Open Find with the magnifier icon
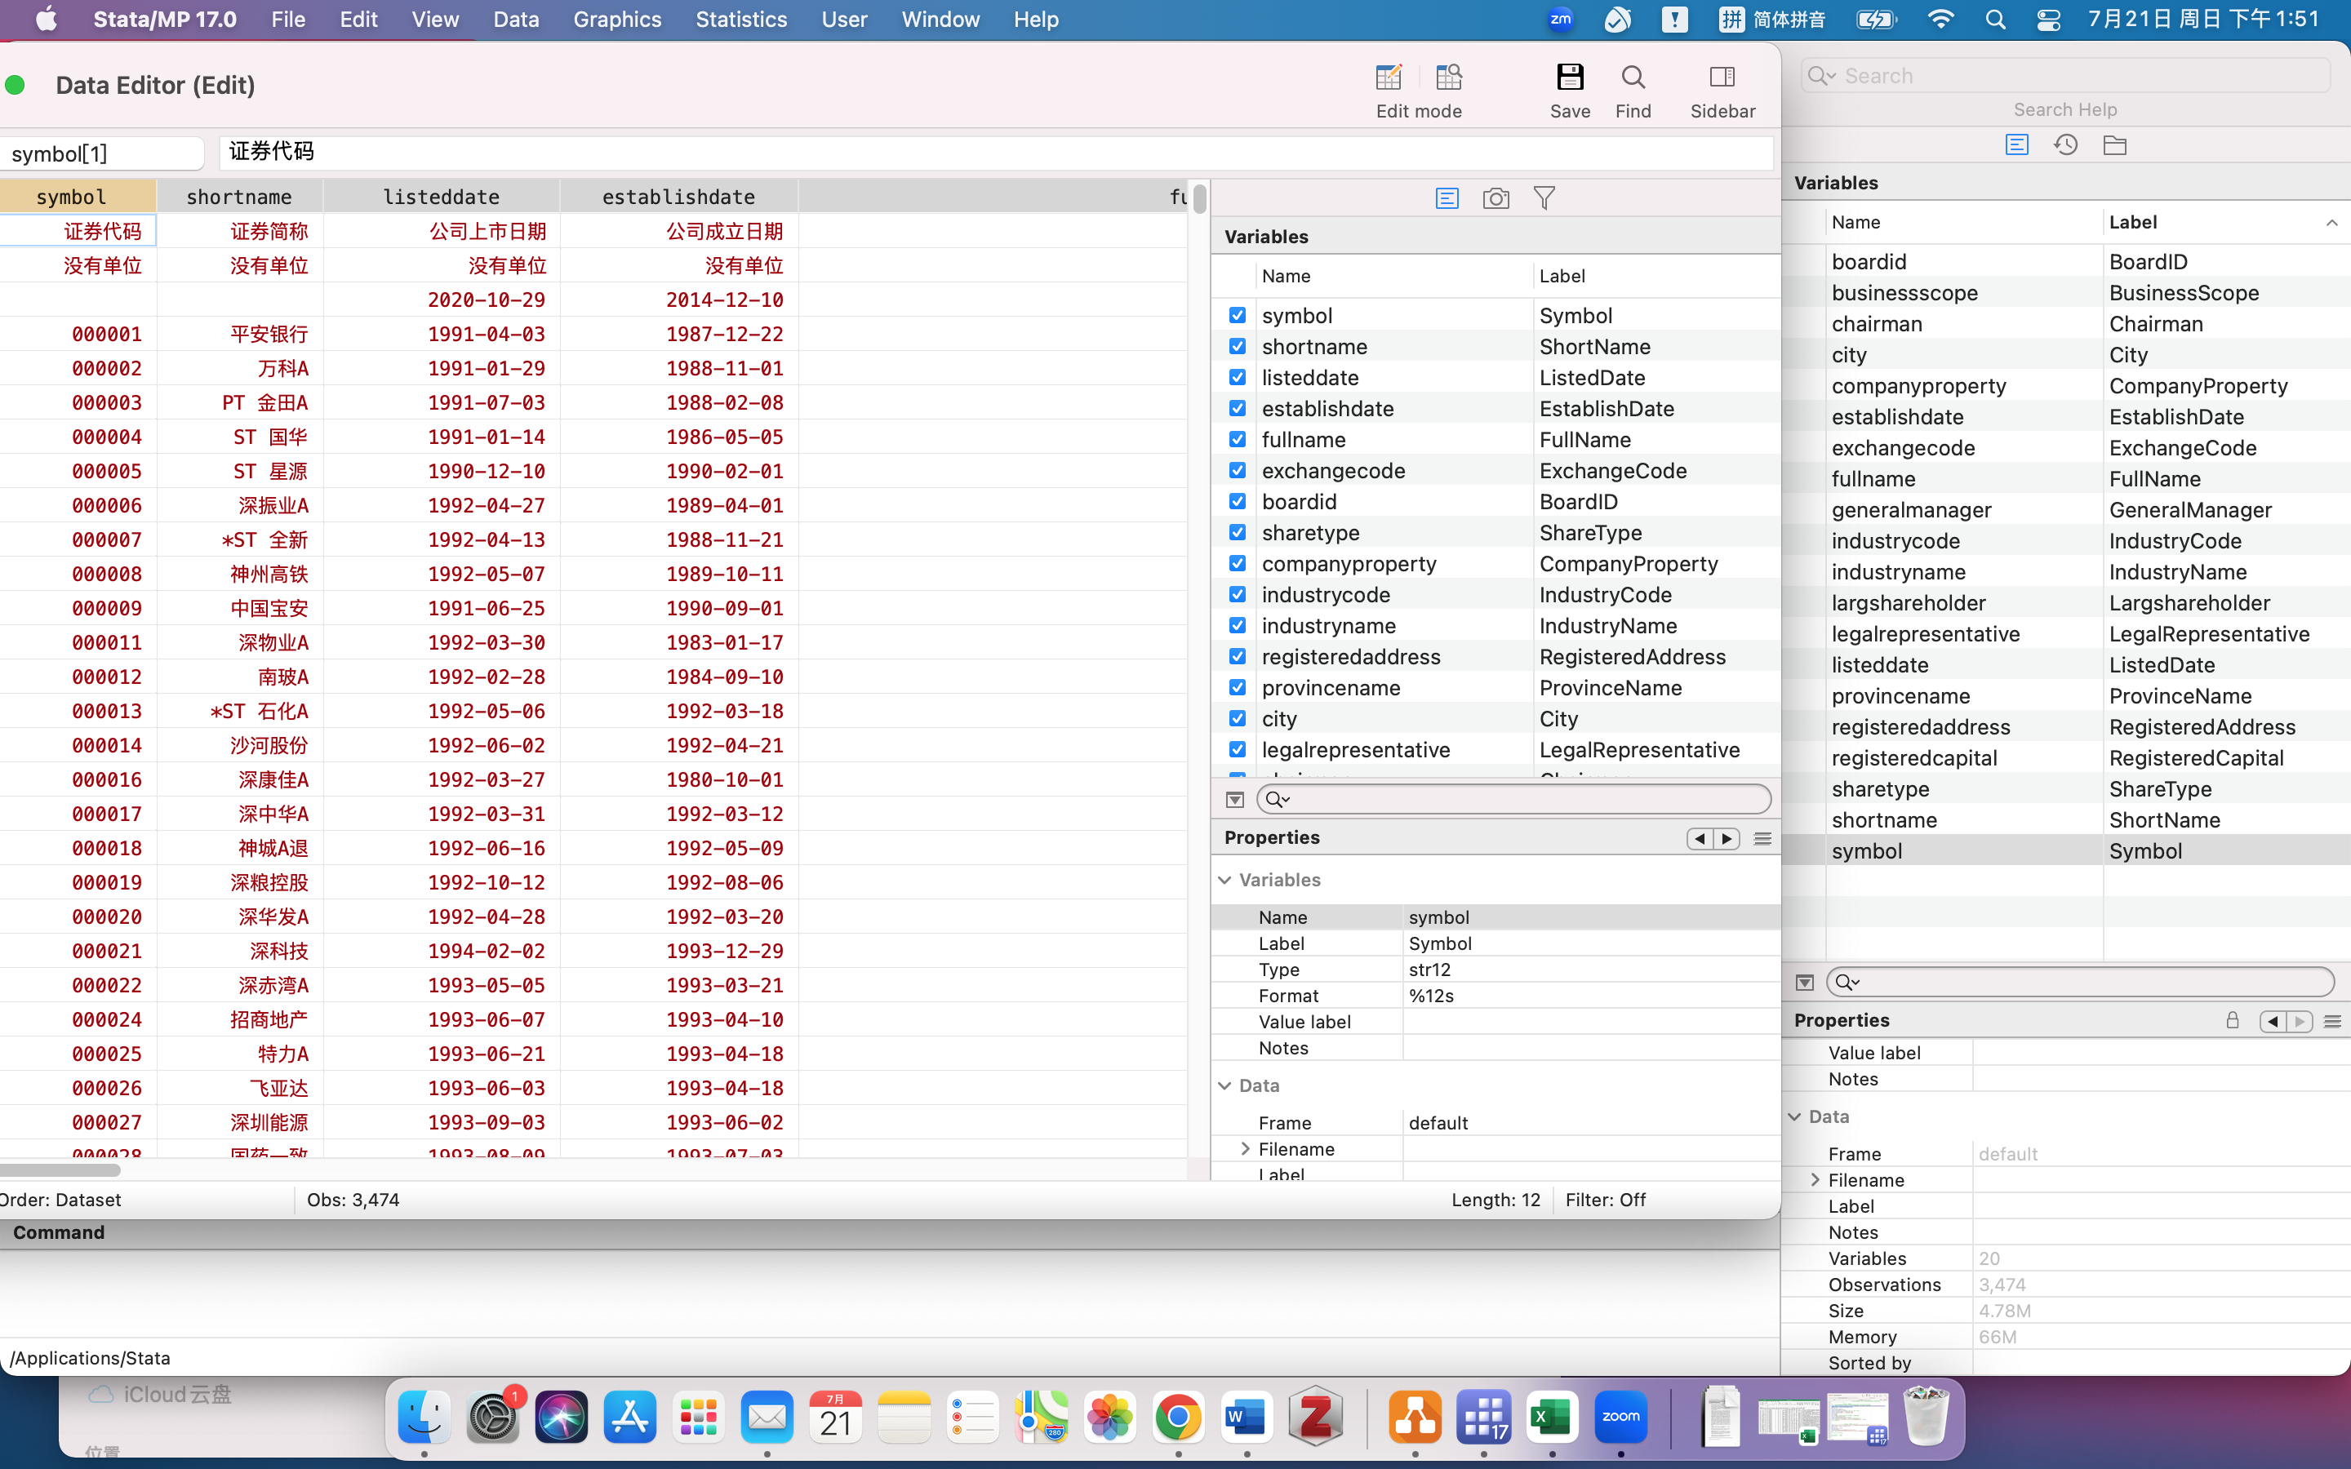 (x=1632, y=78)
